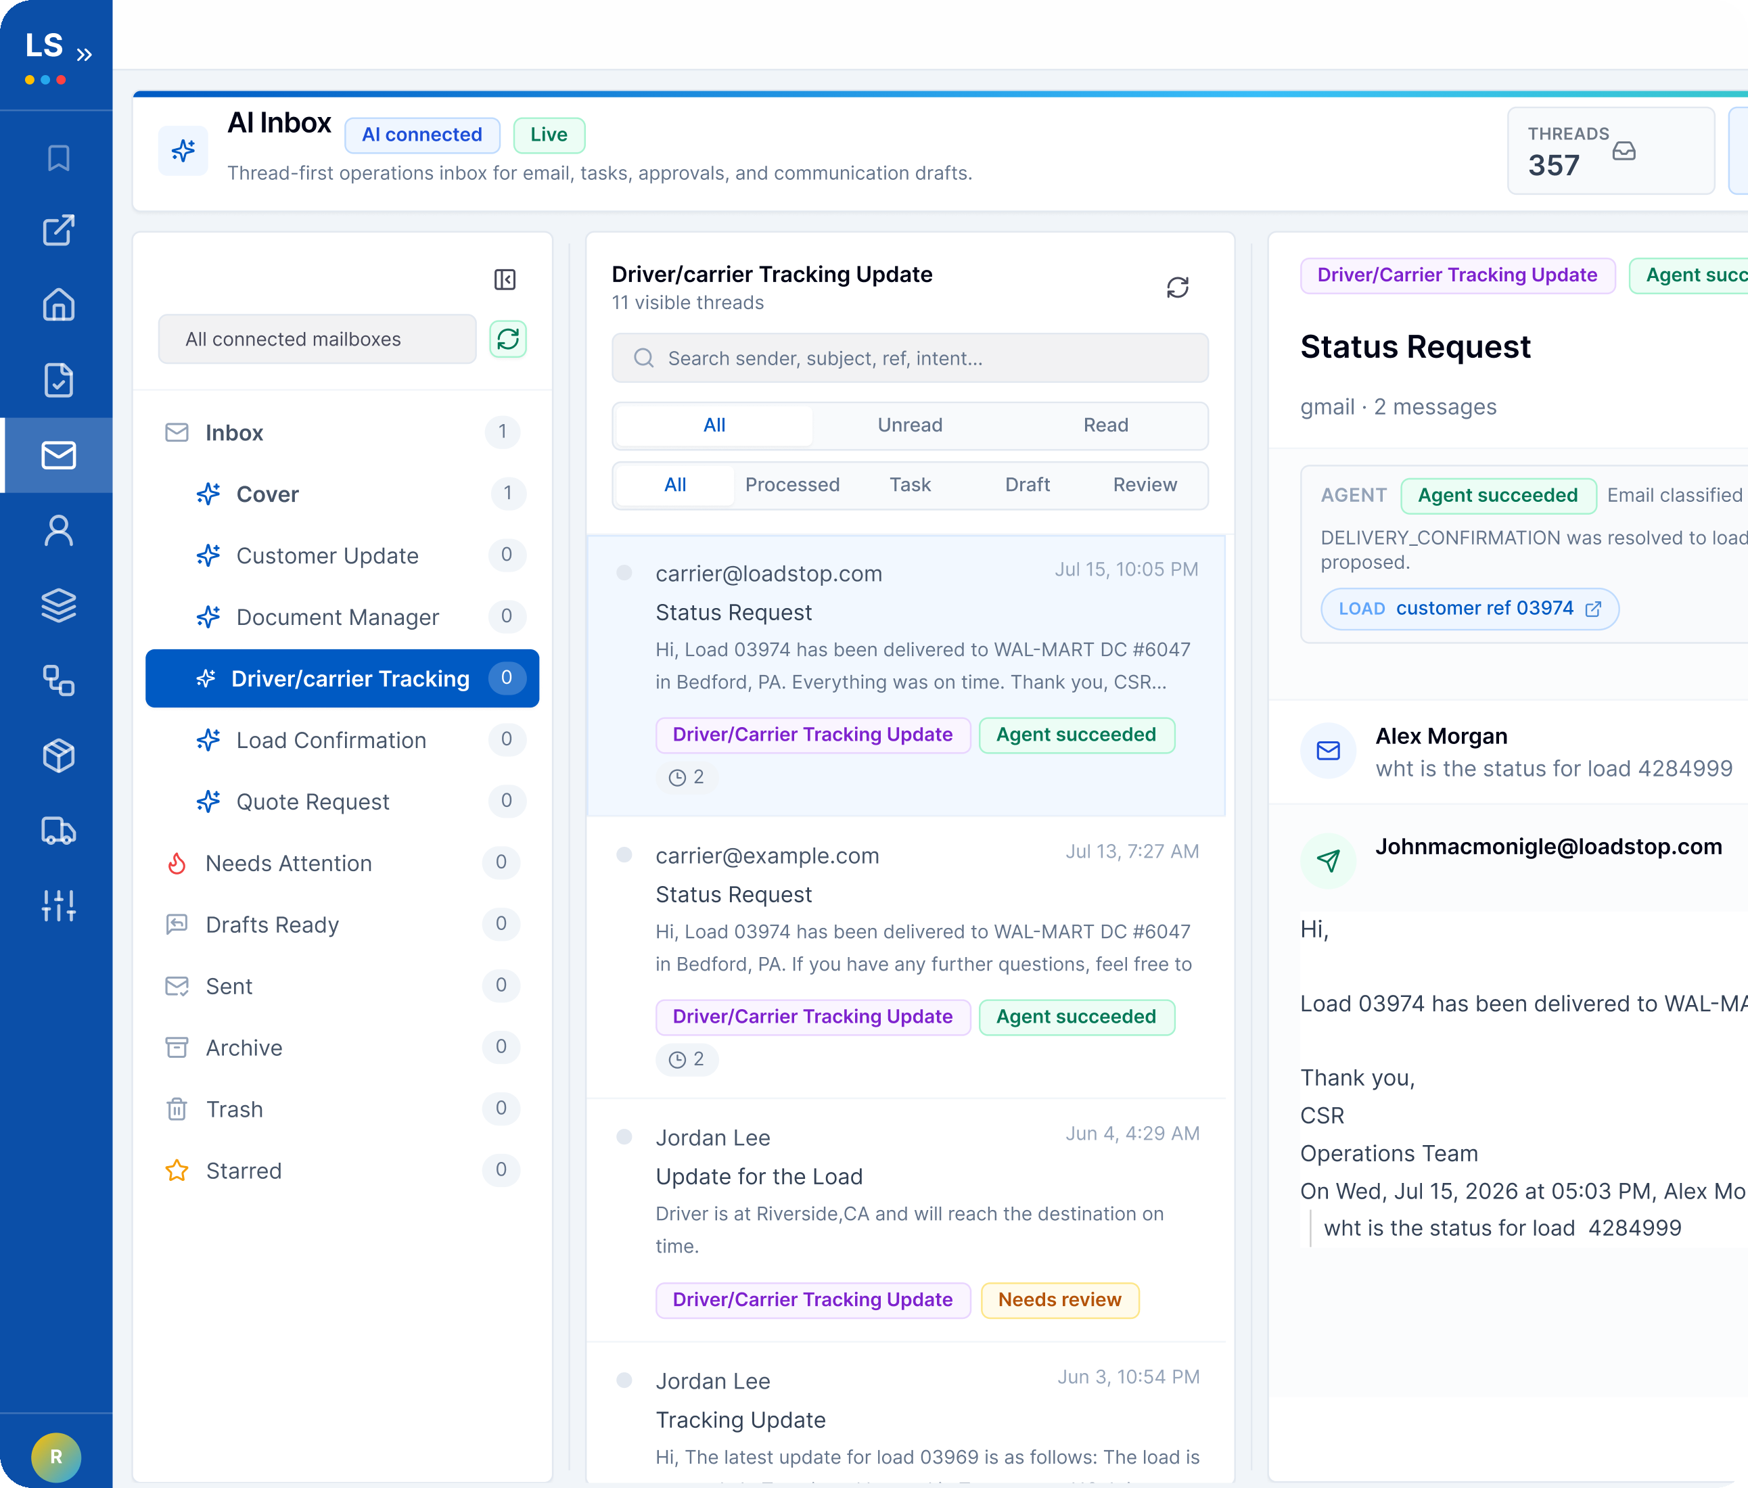Click the truck icon in the sidebar
This screenshot has height=1488, width=1748.
pos(58,831)
